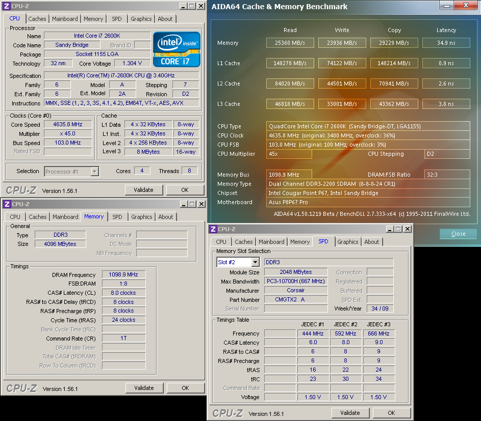Click the Bus Speed value 103.0 MHz
The image size is (481, 421).
[68, 143]
